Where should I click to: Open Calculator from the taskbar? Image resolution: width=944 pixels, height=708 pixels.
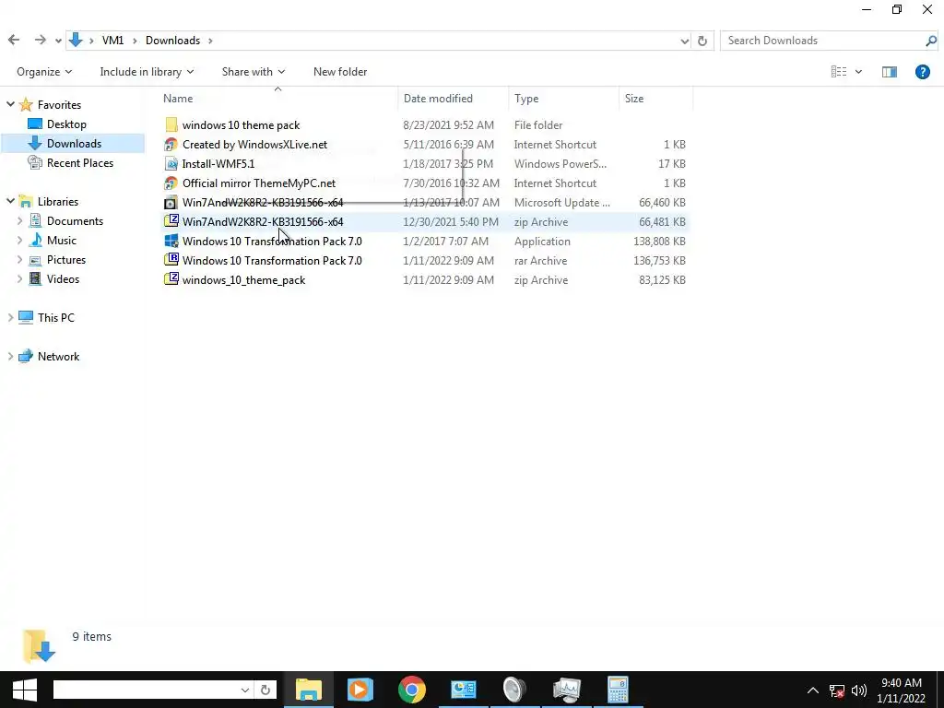click(619, 690)
